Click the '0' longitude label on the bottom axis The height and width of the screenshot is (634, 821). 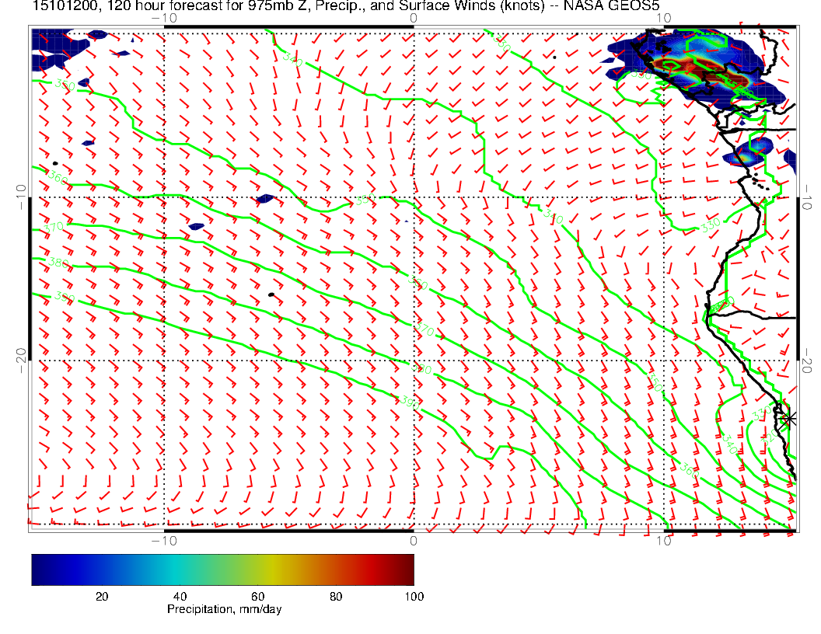tap(413, 540)
